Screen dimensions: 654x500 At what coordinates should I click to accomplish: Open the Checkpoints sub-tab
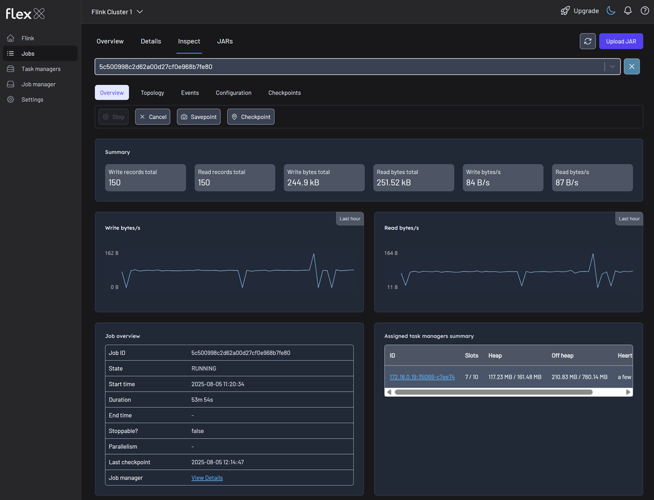tap(285, 93)
